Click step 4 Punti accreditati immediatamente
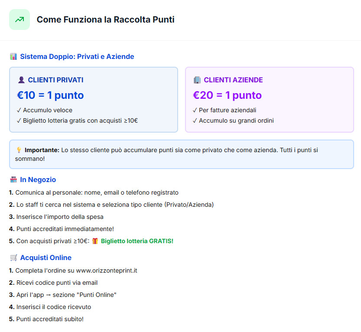 click(x=62, y=229)
